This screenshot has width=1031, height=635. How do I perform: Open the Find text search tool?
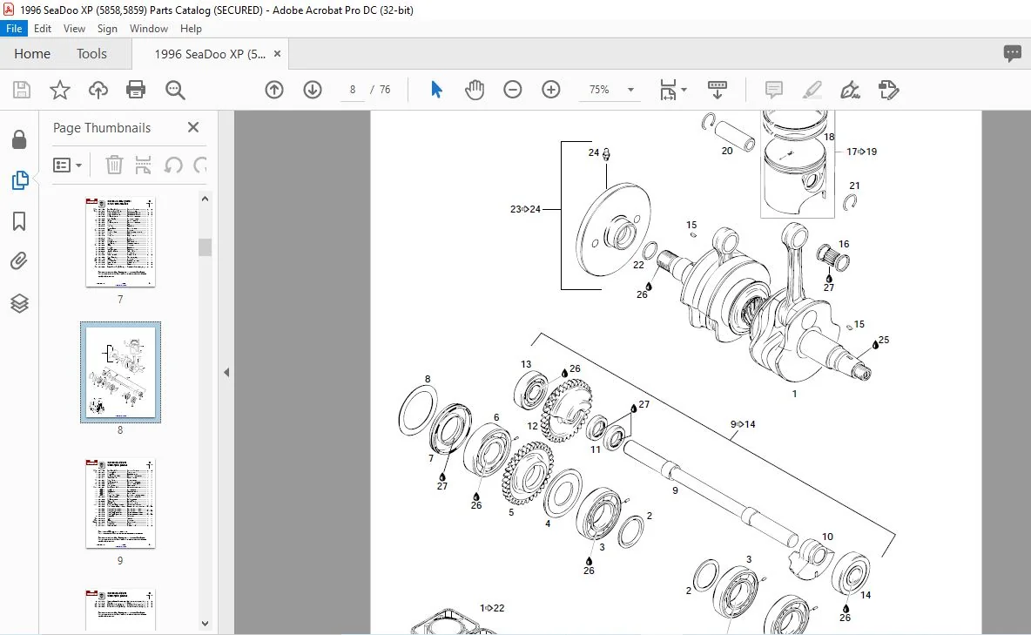(x=175, y=90)
